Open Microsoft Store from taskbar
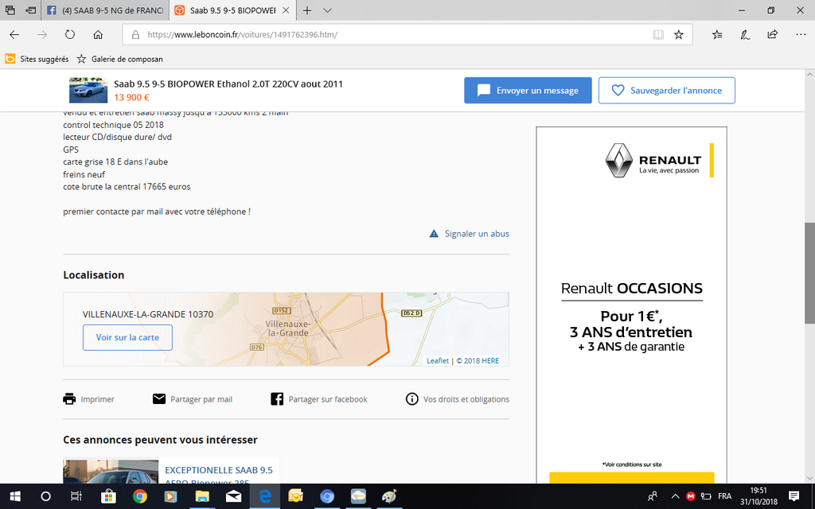This screenshot has height=509, width=815. coord(108,496)
